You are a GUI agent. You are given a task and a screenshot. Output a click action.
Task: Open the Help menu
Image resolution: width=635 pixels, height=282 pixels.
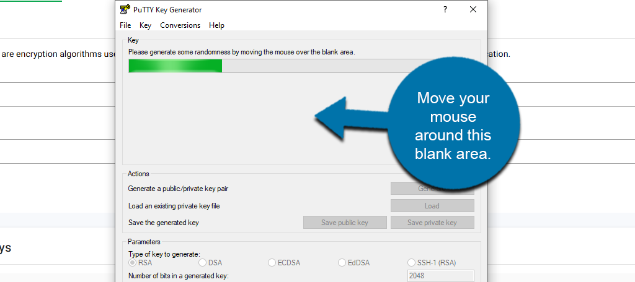coord(216,25)
